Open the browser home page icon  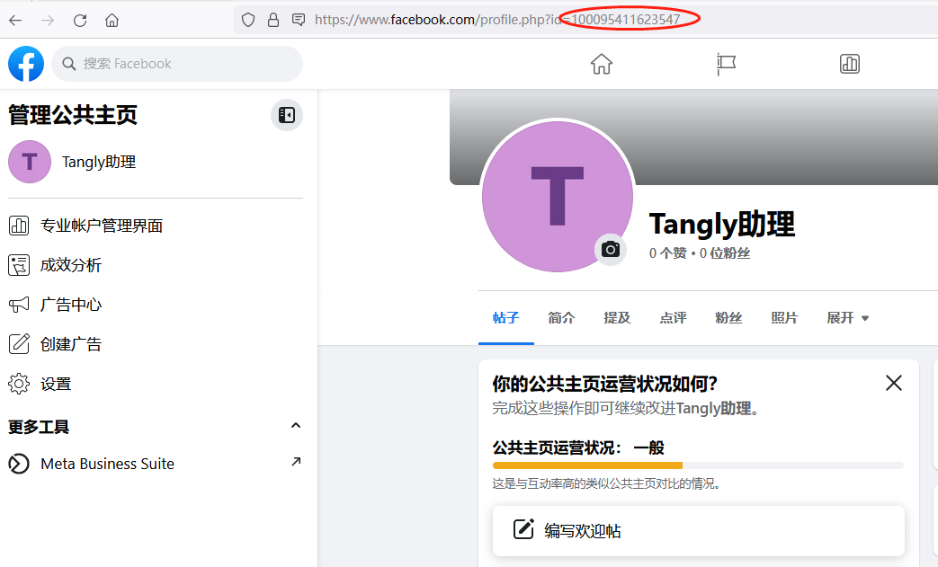(x=112, y=21)
